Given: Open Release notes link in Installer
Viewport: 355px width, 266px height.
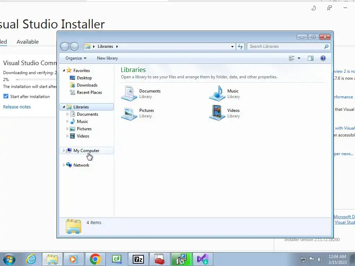Looking at the screenshot, I should tap(17, 107).
